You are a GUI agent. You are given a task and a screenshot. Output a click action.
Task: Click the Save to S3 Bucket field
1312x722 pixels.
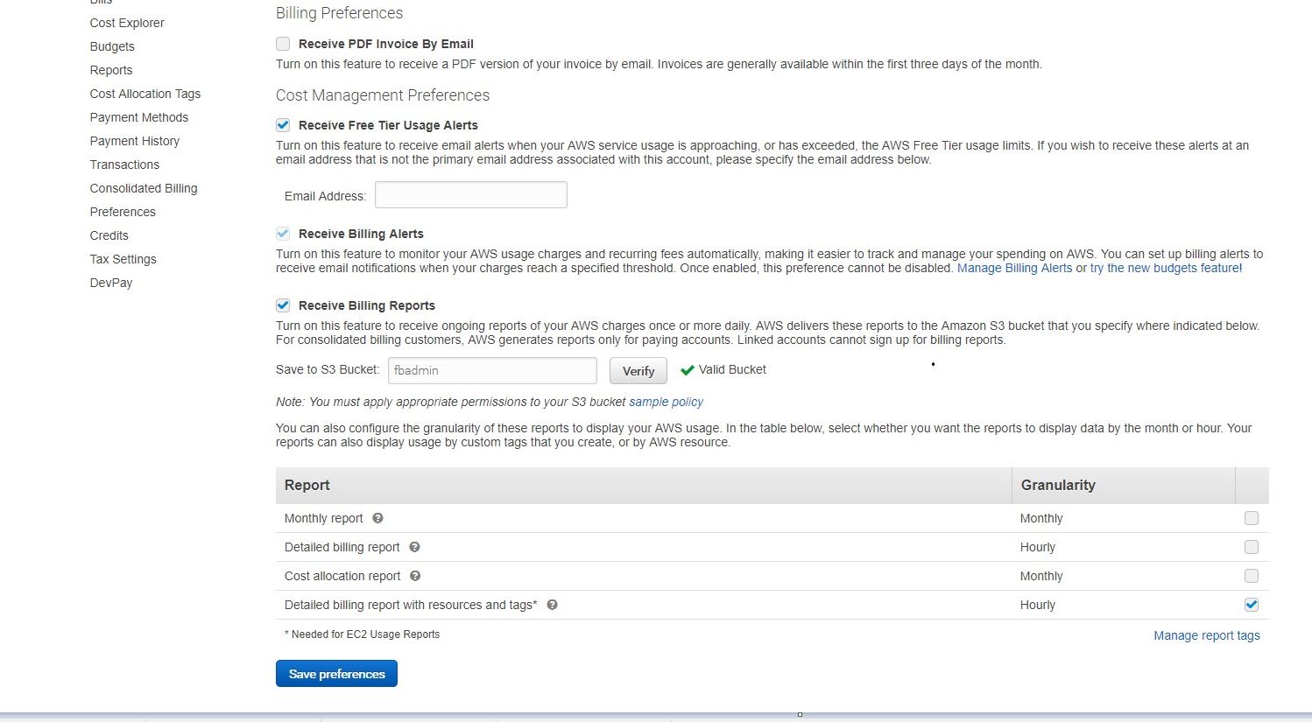pos(492,370)
